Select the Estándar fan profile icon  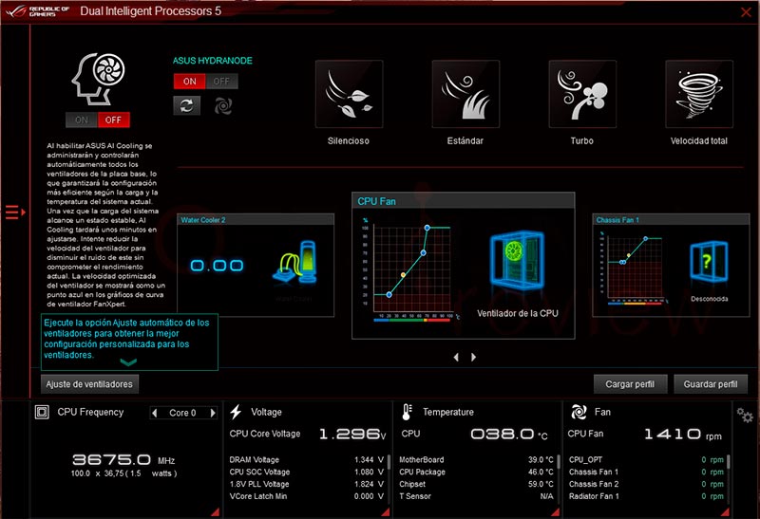pos(465,95)
